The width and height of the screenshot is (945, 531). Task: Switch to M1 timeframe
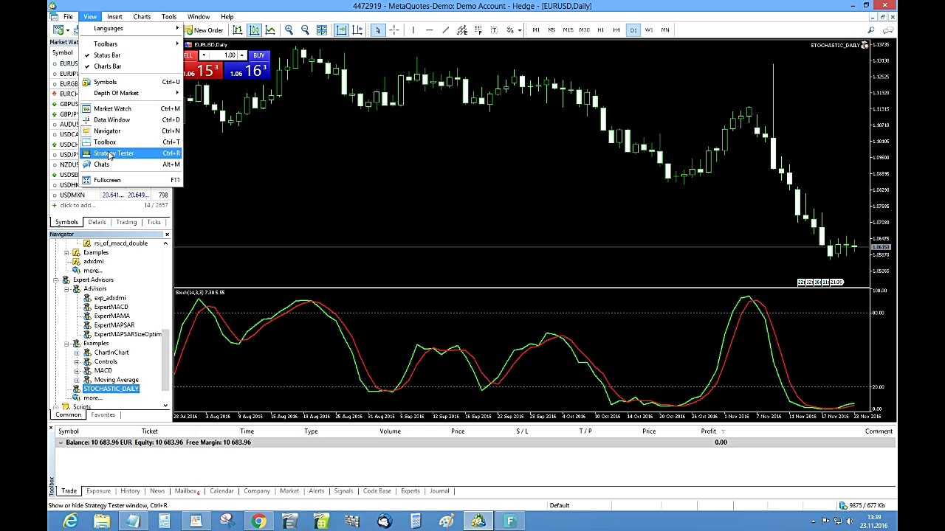pyautogui.click(x=535, y=30)
